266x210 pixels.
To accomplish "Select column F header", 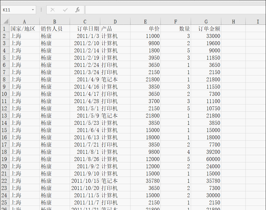I will 176,22.
